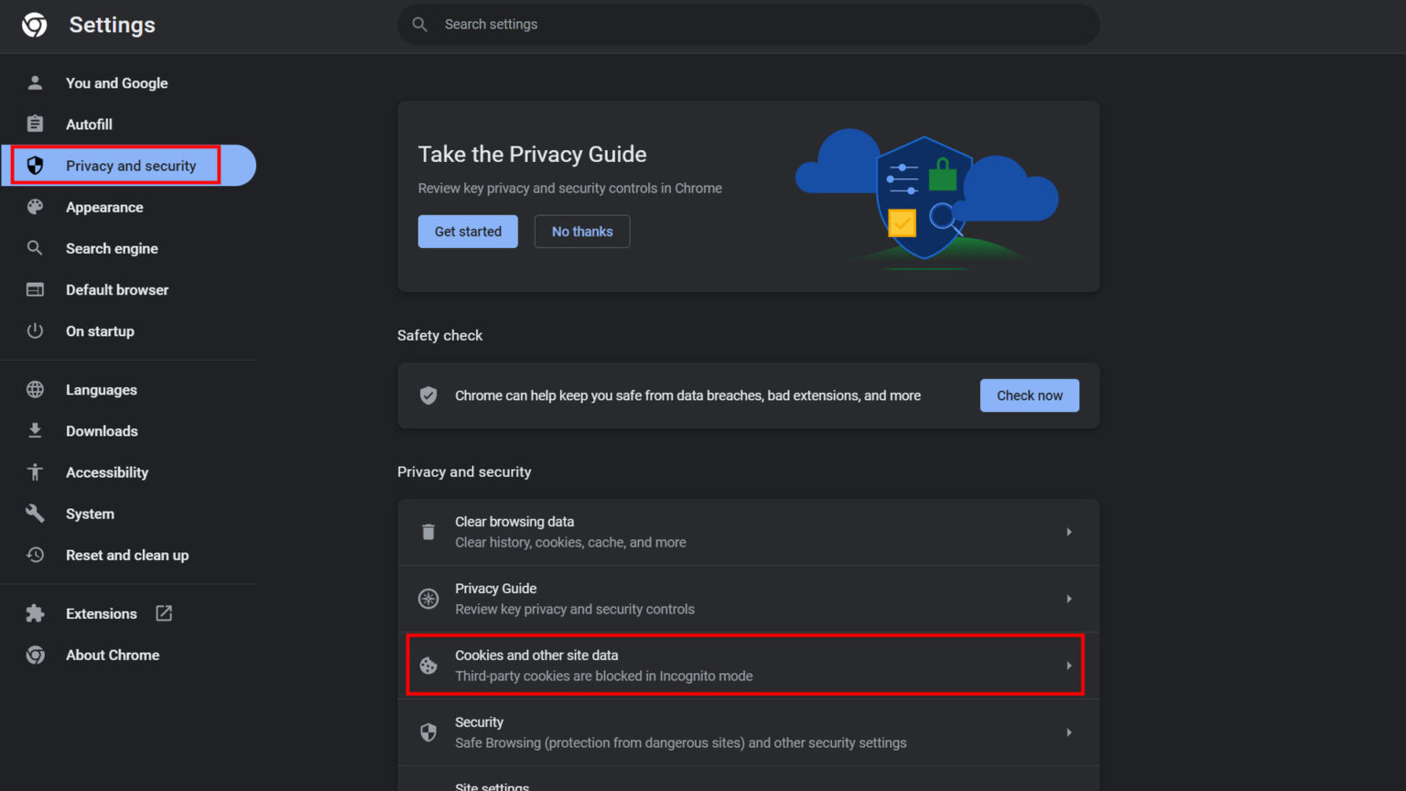1406x791 pixels.
Task: Click the cookie icon on the highlighted row
Action: click(428, 666)
